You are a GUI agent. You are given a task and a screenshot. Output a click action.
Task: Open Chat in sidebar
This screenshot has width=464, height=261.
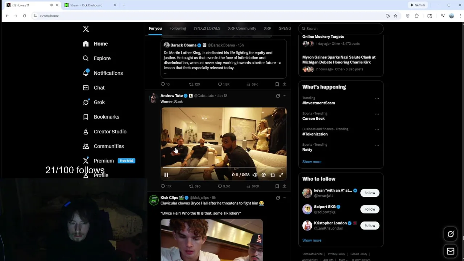pos(94,87)
